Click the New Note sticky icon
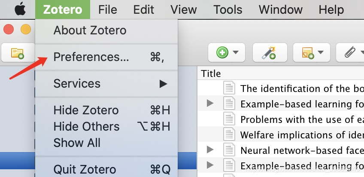 pyautogui.click(x=308, y=53)
